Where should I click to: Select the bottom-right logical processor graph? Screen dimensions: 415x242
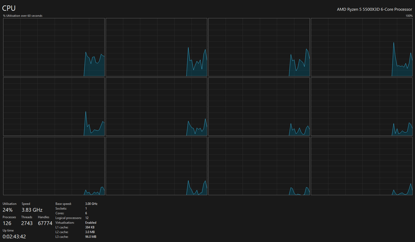[362, 166]
